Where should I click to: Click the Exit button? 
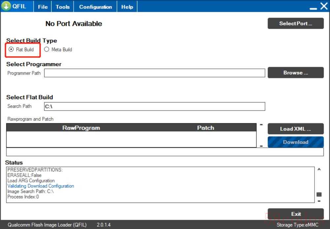[x=295, y=214]
